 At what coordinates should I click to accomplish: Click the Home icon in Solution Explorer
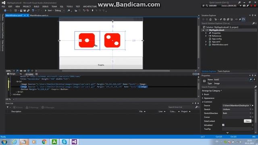coord(210,19)
